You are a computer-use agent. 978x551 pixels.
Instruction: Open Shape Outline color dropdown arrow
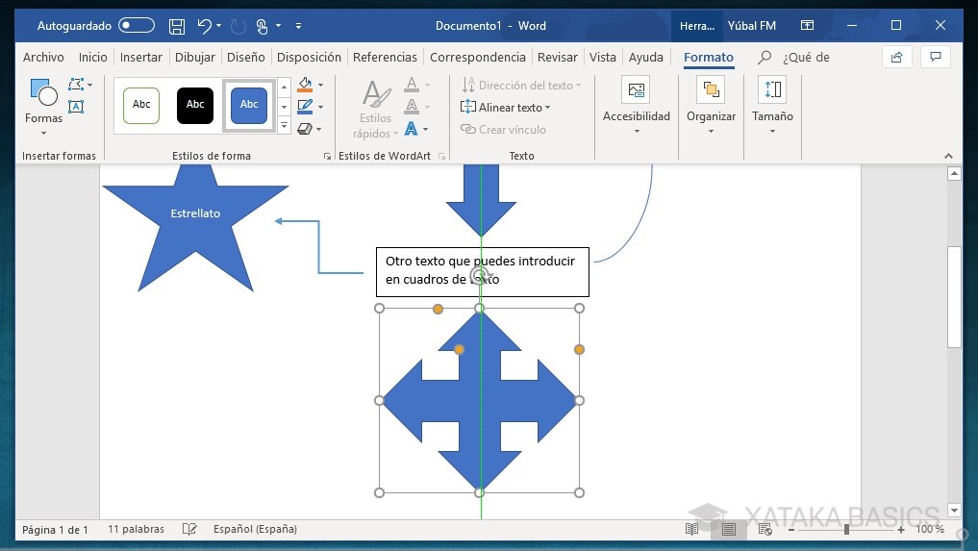pyautogui.click(x=320, y=107)
